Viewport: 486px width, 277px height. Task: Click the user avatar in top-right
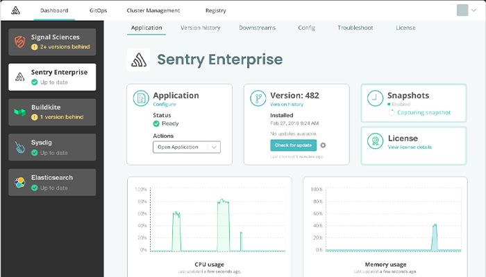point(462,10)
